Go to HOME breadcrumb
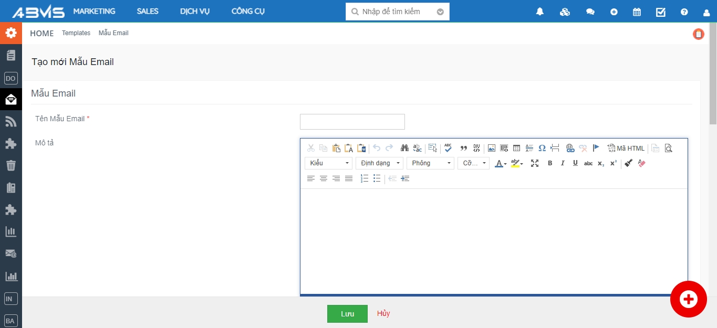This screenshot has width=717, height=328. point(42,33)
